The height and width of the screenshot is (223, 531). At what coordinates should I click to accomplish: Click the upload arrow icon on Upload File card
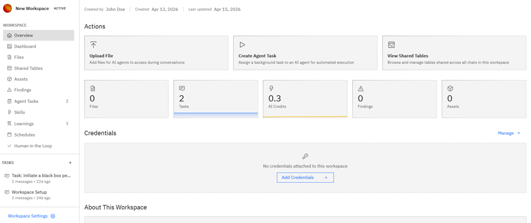93,45
